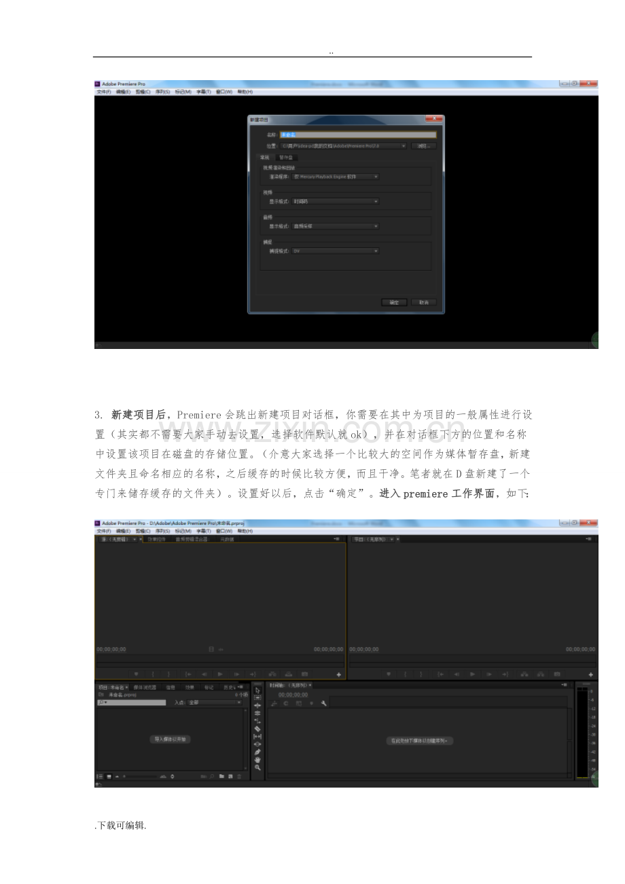The width and height of the screenshot is (625, 884).
Task: Click the project name 名称 input field
Action: click(x=358, y=135)
